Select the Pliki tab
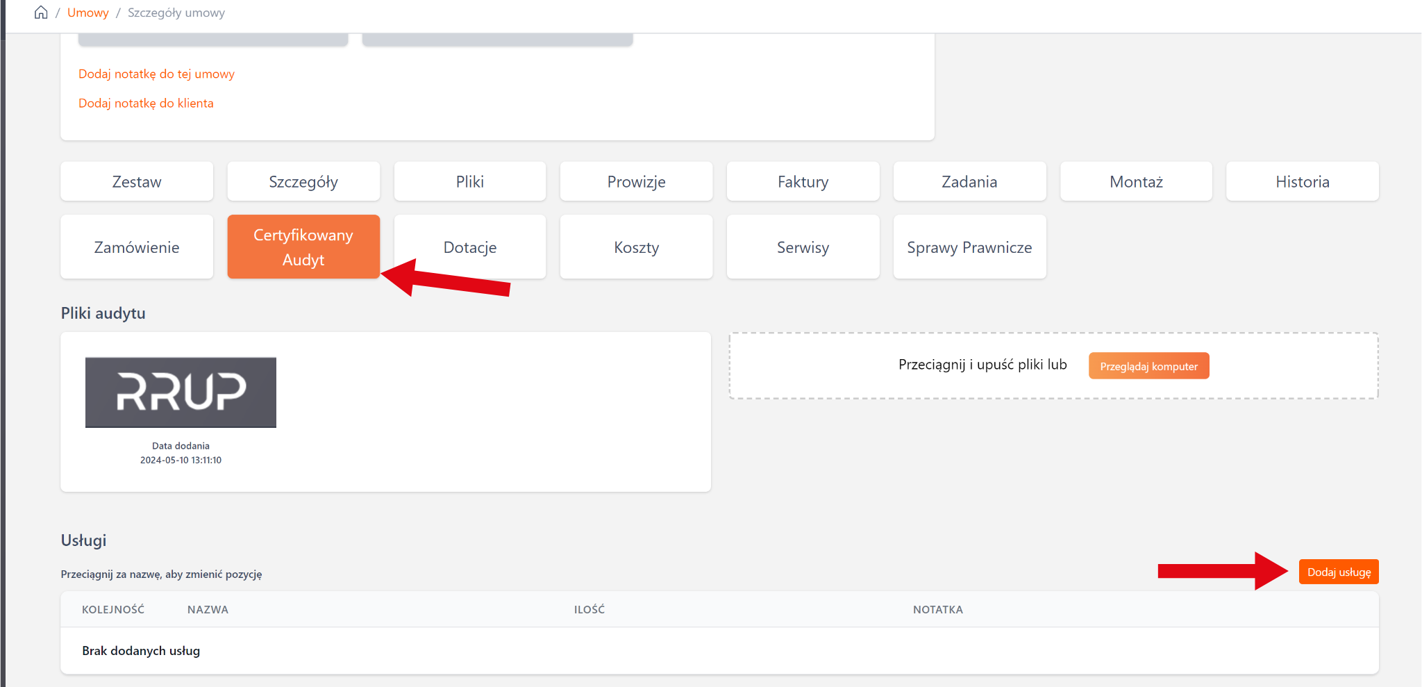This screenshot has width=1422, height=687. click(x=470, y=181)
